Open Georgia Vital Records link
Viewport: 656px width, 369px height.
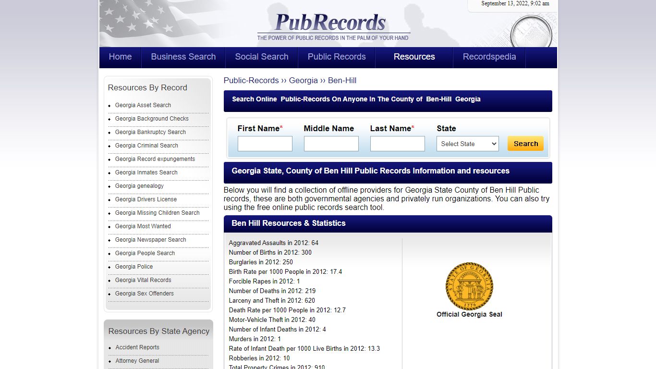tap(143, 280)
